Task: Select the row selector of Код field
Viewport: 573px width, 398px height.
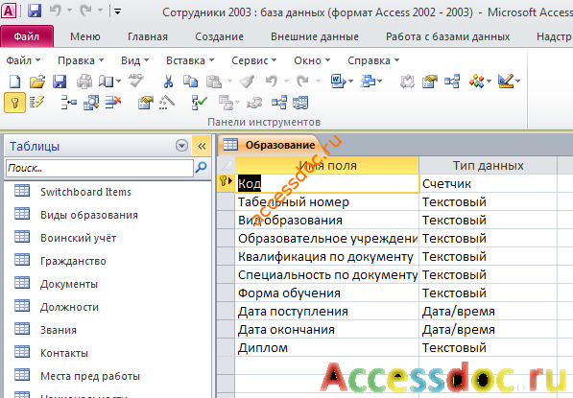Action: 226,182
